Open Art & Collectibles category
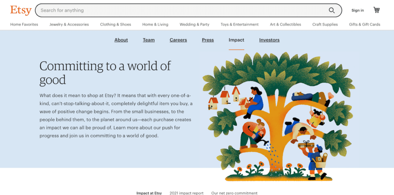The image size is (394, 195). point(285,24)
